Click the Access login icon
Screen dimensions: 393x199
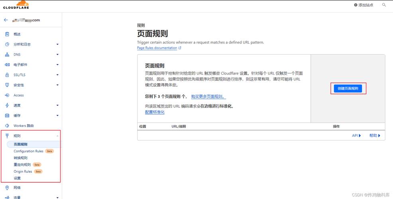click(7, 96)
